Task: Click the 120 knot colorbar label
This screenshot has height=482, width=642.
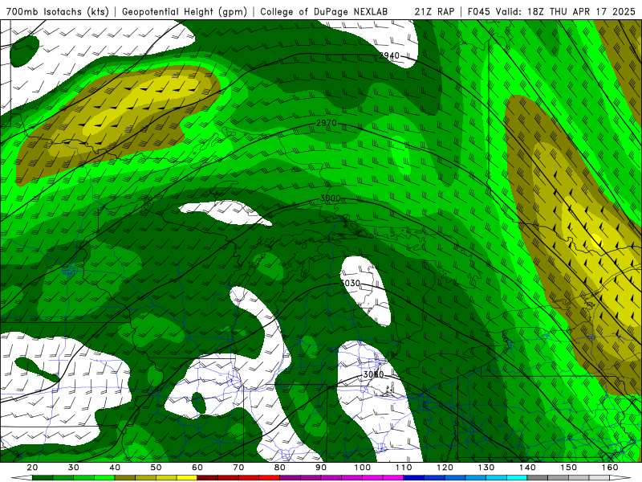Action: click(x=445, y=468)
